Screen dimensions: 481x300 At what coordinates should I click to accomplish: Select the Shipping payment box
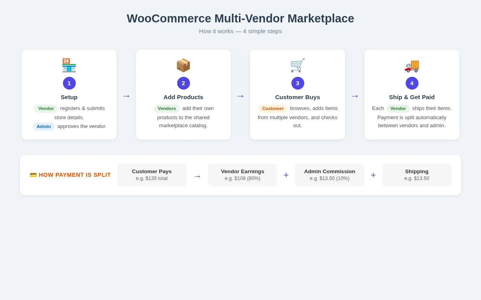(417, 175)
